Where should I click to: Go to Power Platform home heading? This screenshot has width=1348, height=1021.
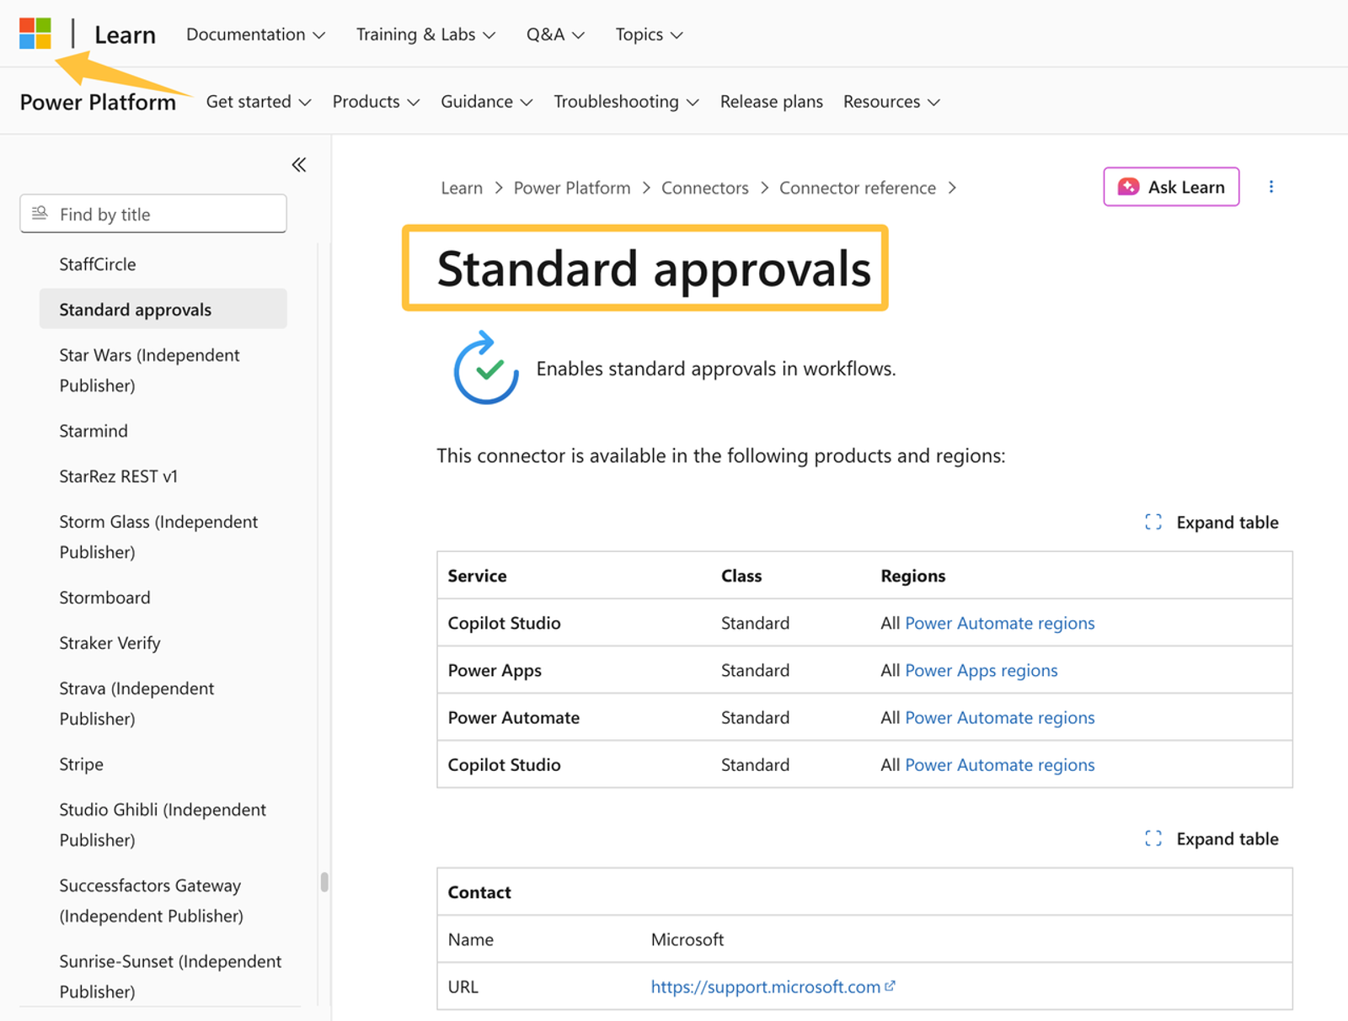[x=98, y=102]
